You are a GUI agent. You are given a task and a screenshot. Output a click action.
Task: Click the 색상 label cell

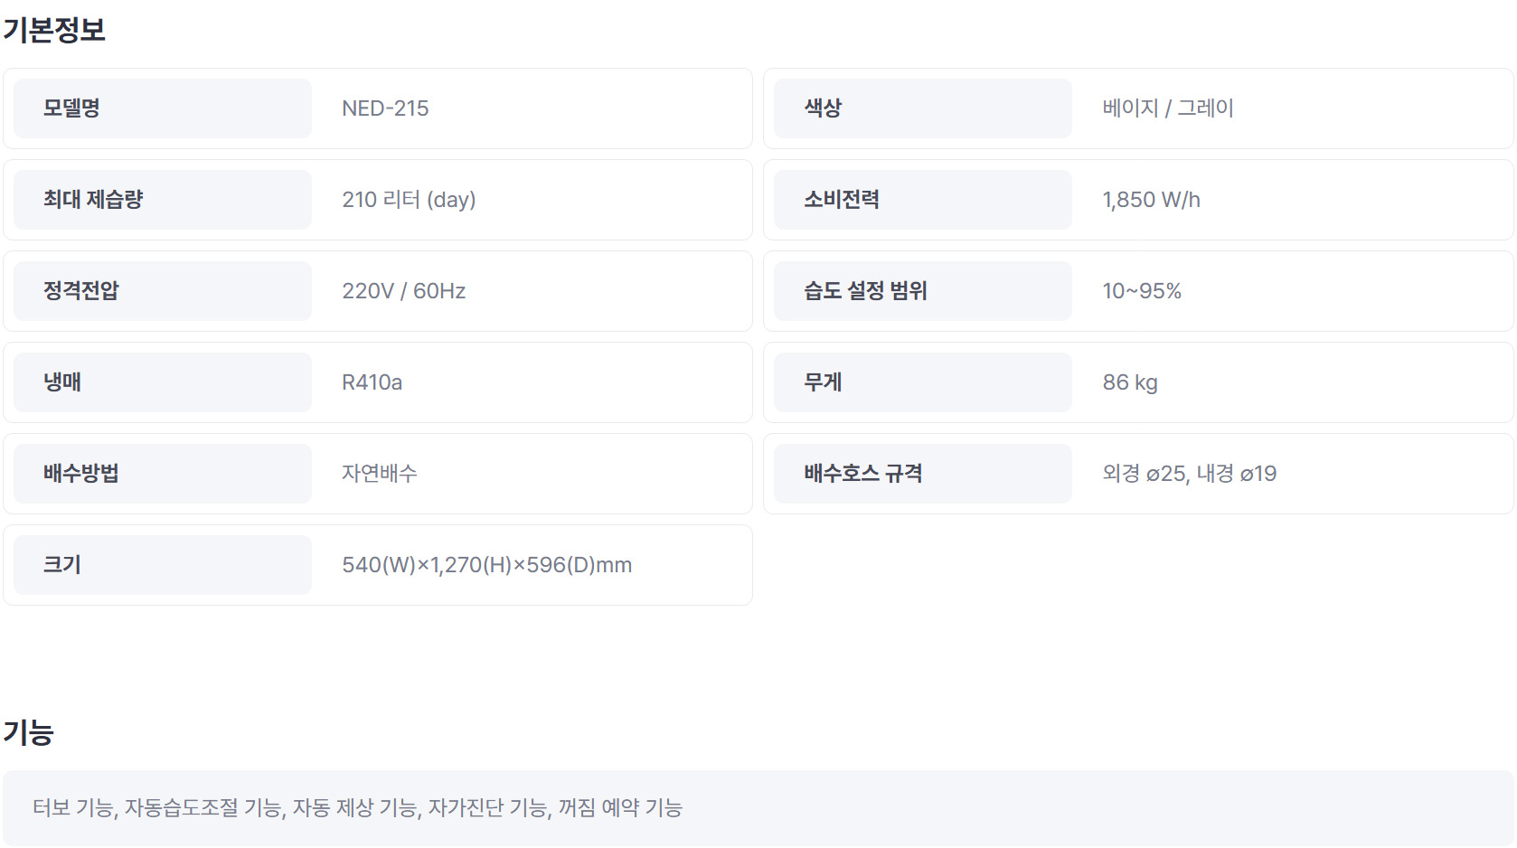(x=922, y=108)
